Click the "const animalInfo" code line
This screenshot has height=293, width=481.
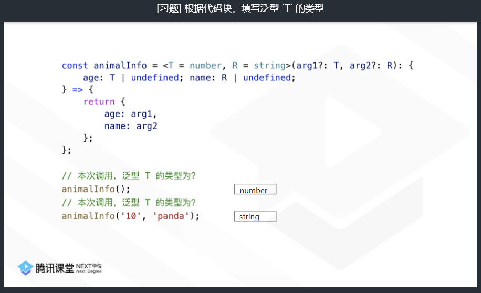(x=238, y=65)
